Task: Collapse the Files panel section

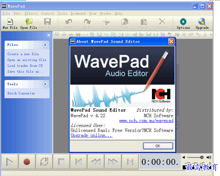Action: 45,45
